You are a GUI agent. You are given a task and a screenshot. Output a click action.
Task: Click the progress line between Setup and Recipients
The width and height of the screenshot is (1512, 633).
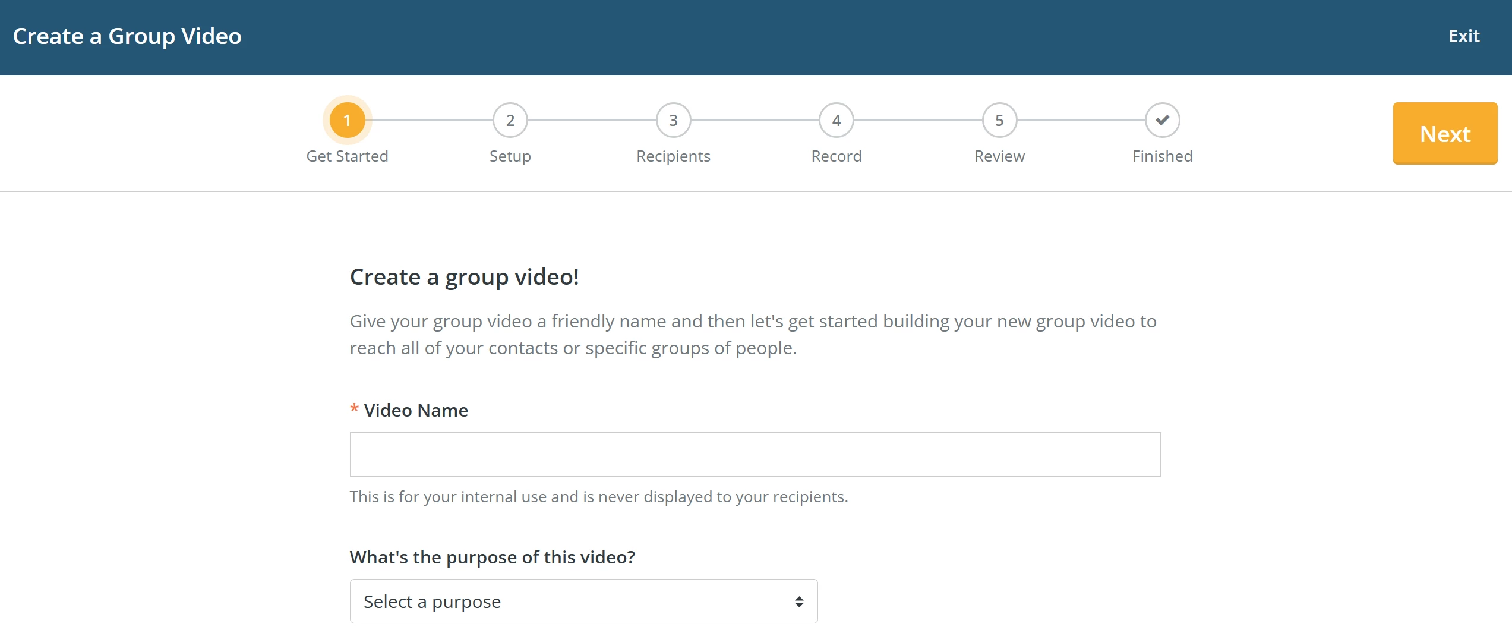(591, 119)
